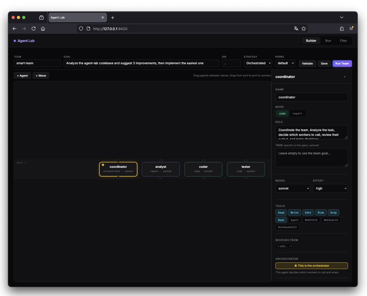The image size is (367, 296).
Task: Click the WAVE 1 label
Action: (x=21, y=163)
